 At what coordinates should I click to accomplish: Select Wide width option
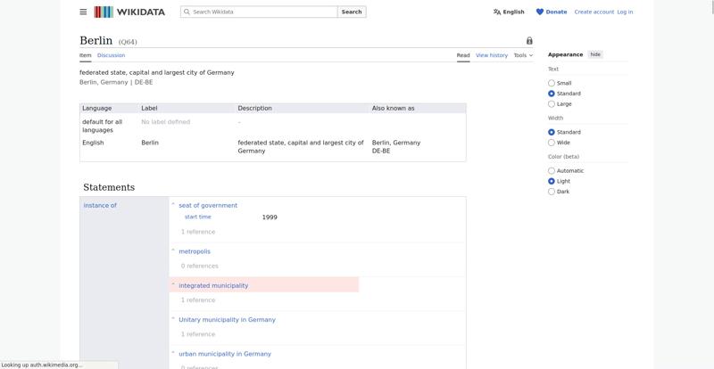click(552, 143)
